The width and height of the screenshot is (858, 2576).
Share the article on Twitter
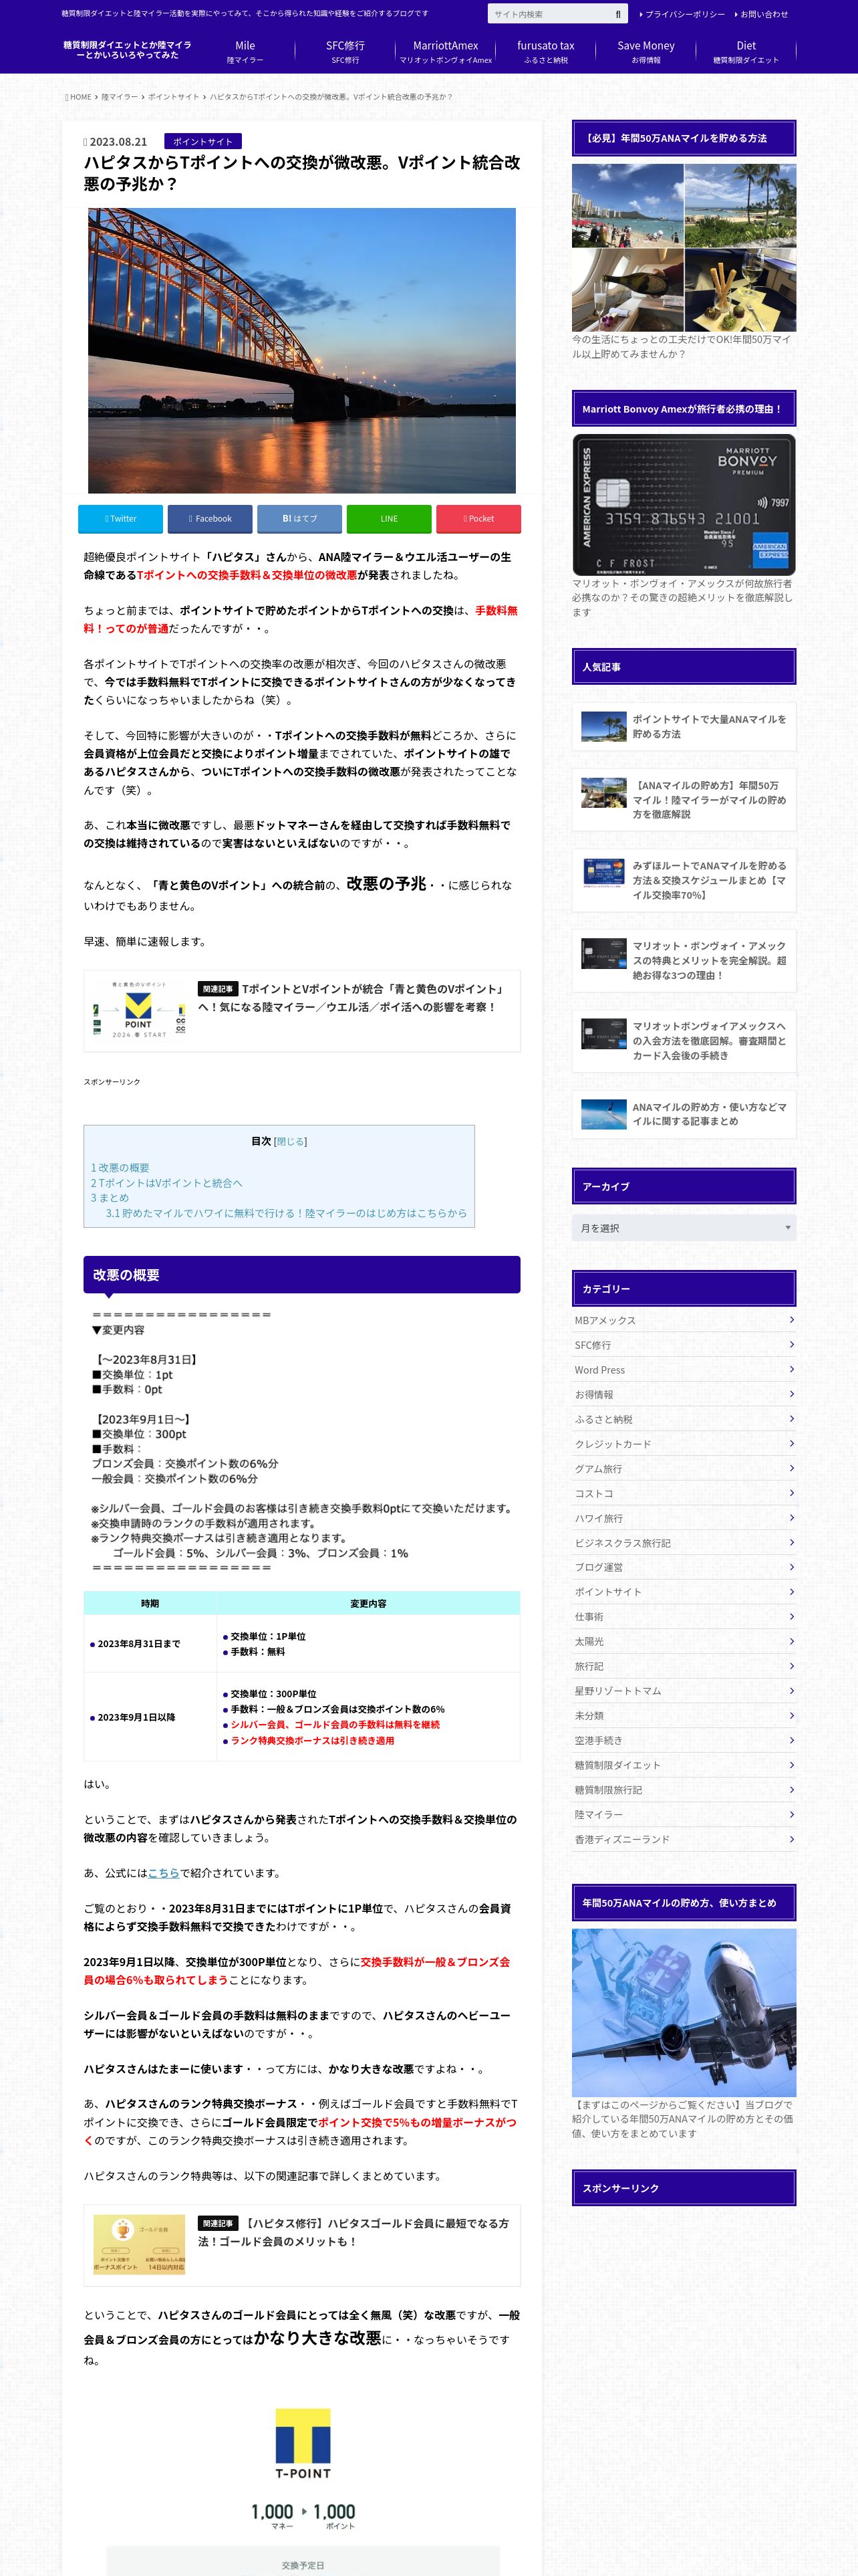point(120,519)
